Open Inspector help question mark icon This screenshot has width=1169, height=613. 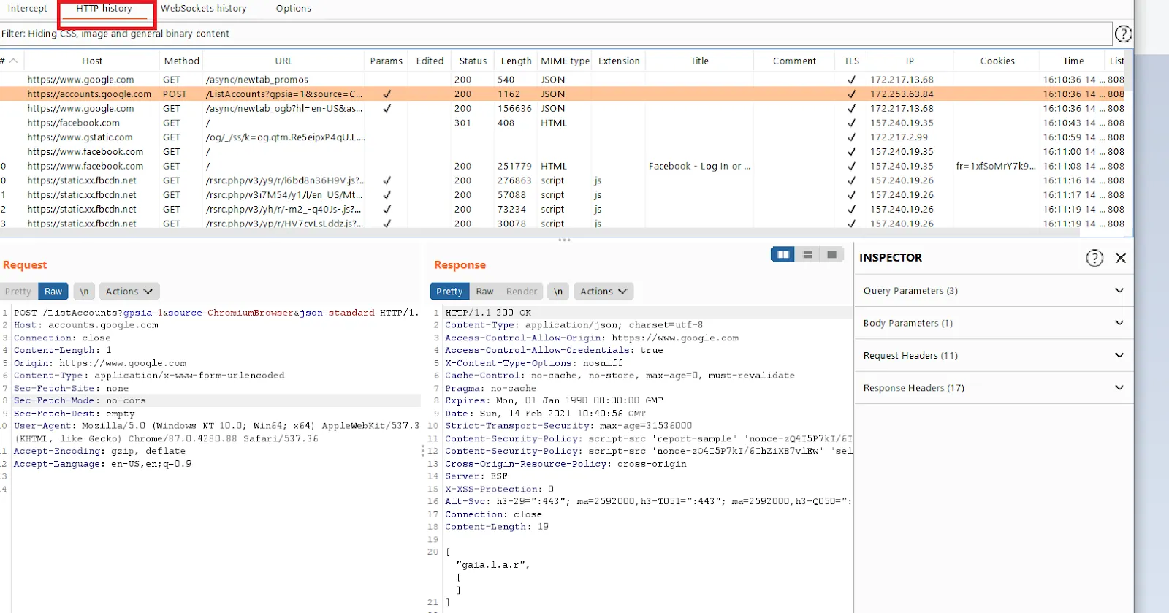click(x=1094, y=258)
